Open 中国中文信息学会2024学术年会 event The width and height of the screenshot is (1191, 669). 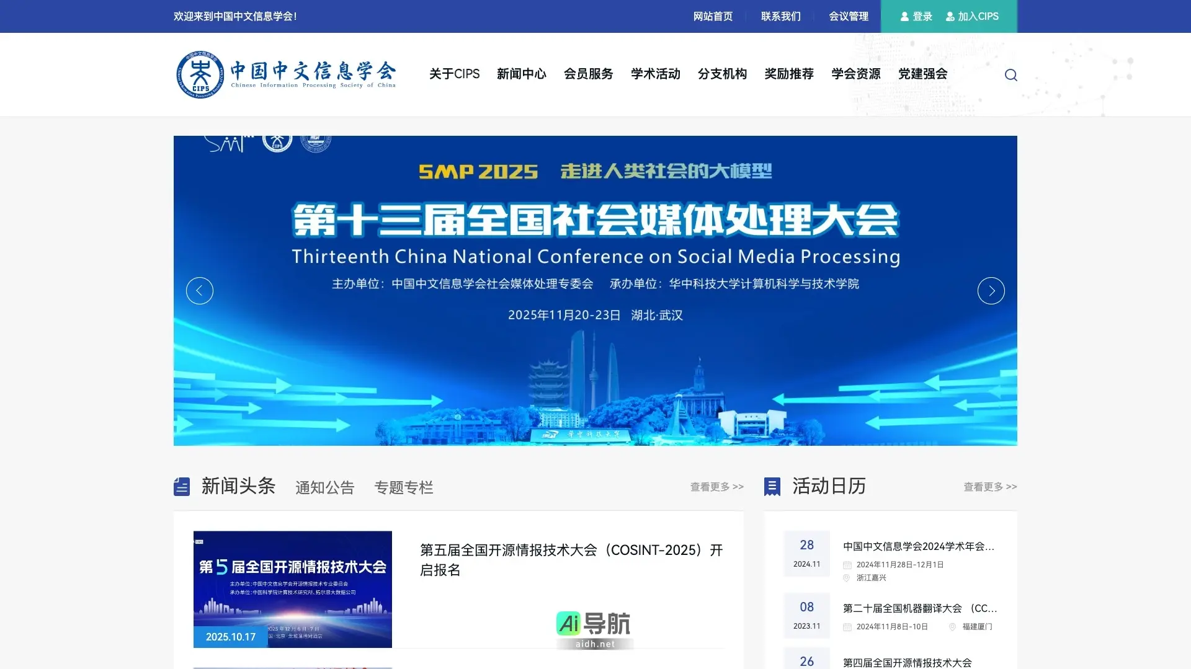[919, 547]
